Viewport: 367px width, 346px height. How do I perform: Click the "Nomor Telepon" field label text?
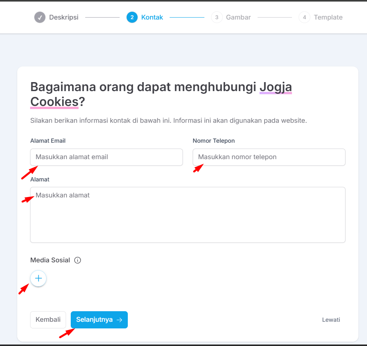click(x=213, y=141)
